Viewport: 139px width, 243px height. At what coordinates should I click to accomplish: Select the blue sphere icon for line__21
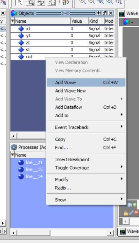point(21,163)
